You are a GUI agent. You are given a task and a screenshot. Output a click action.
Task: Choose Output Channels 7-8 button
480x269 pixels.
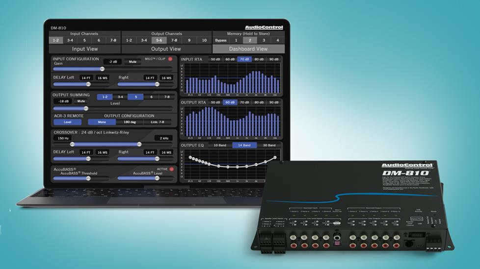point(174,40)
